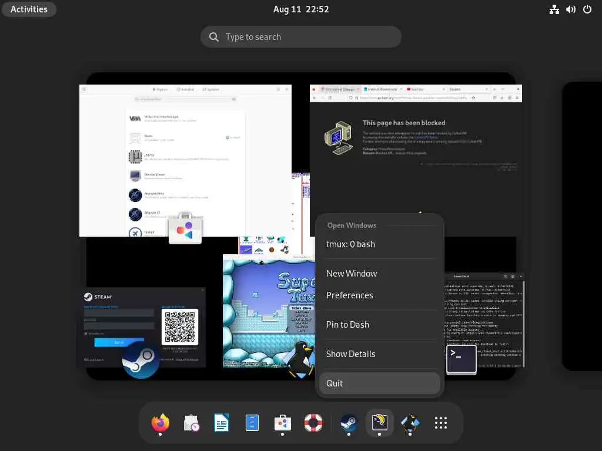Click the Software bag badge on its window
Screen dimensions: 602x451
point(185,228)
